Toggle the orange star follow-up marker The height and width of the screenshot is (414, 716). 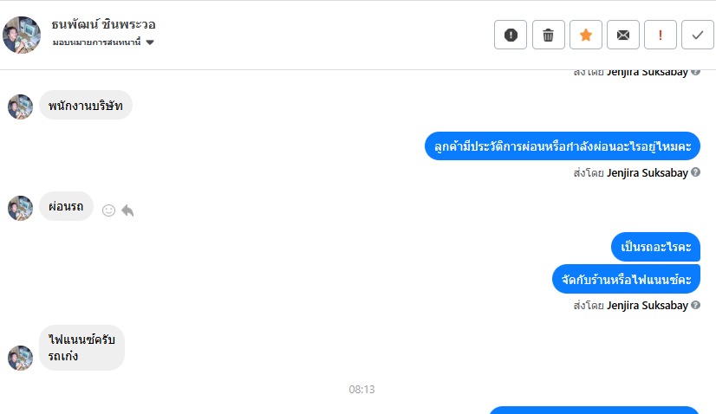pos(586,35)
